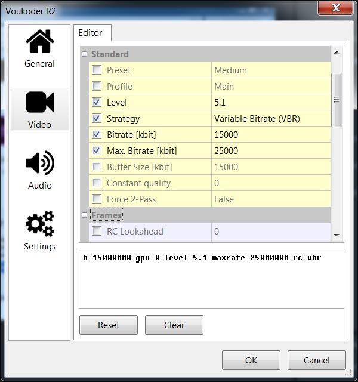
Task: Select the Constant quality label
Action: (139, 183)
